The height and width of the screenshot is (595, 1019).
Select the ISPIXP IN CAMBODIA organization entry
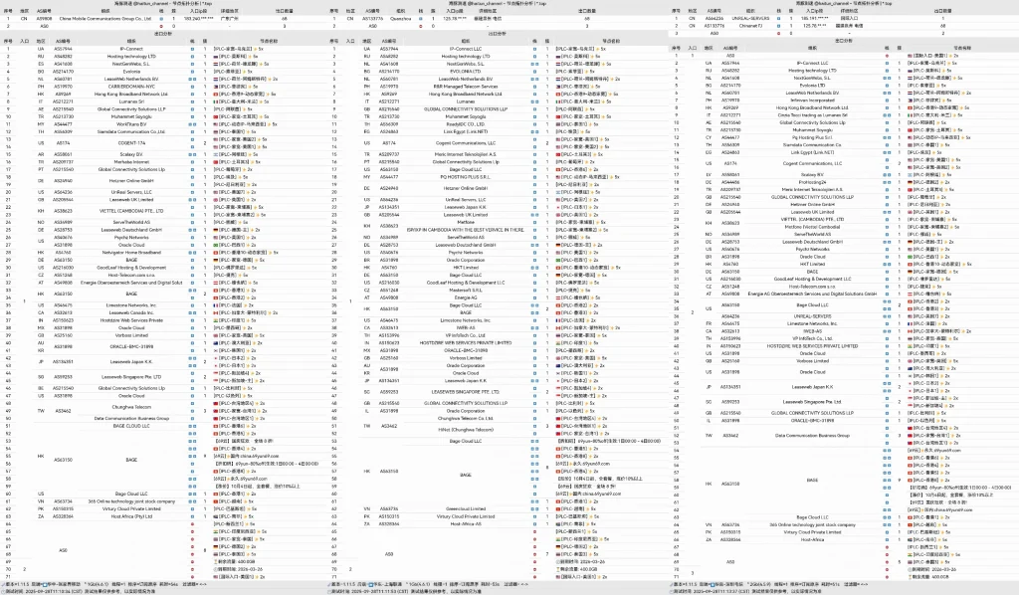pyautogui.click(x=466, y=228)
